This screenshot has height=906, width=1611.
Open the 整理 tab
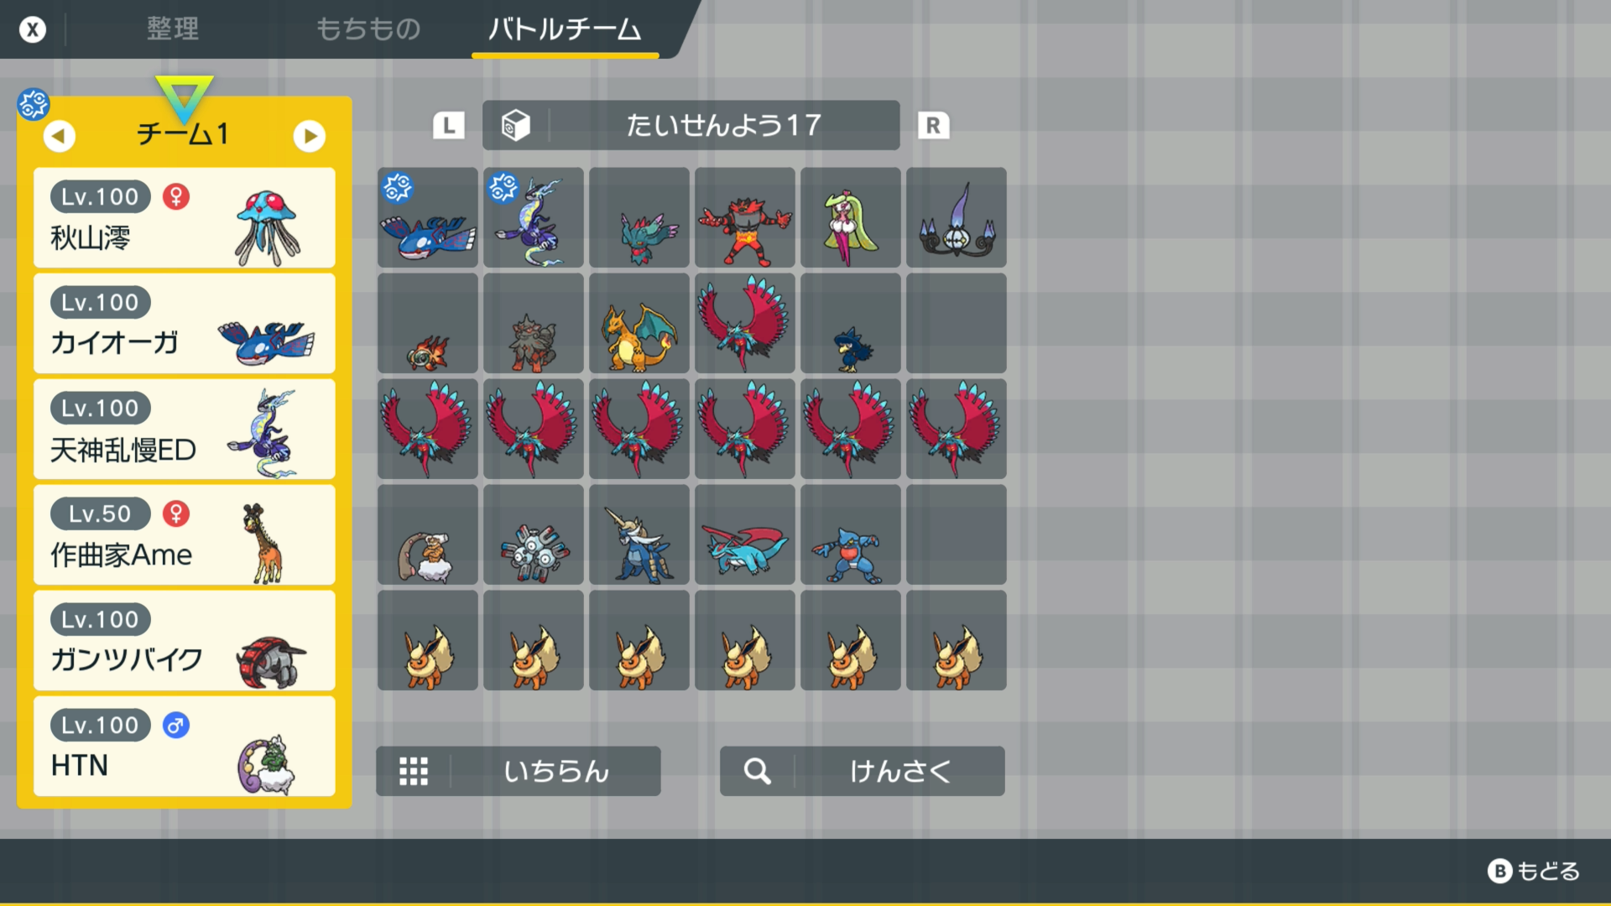coord(173,29)
